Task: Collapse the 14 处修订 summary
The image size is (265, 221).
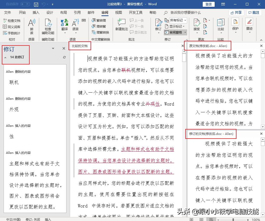Action: click(5, 57)
